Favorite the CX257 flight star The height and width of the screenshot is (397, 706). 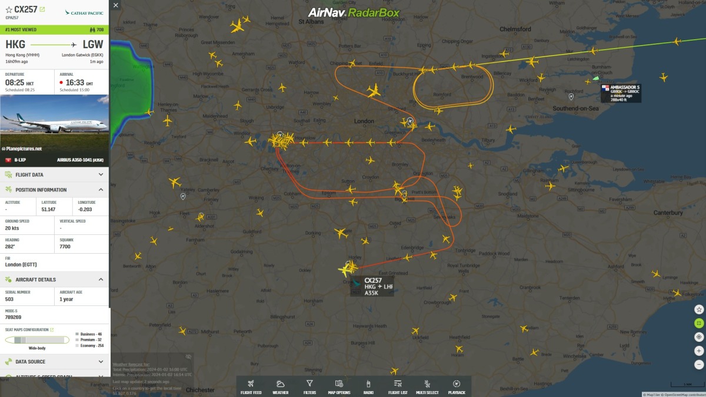click(9, 10)
